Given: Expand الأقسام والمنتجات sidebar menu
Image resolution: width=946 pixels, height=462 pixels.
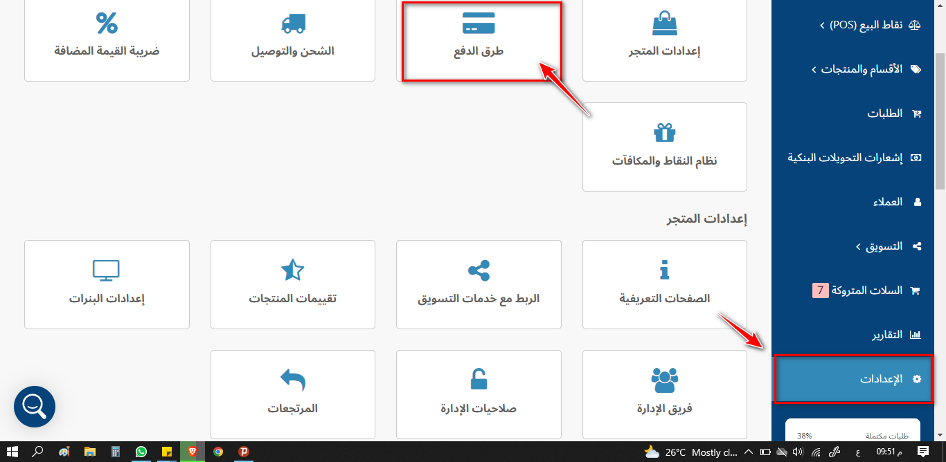Looking at the screenshot, I should pos(856,69).
